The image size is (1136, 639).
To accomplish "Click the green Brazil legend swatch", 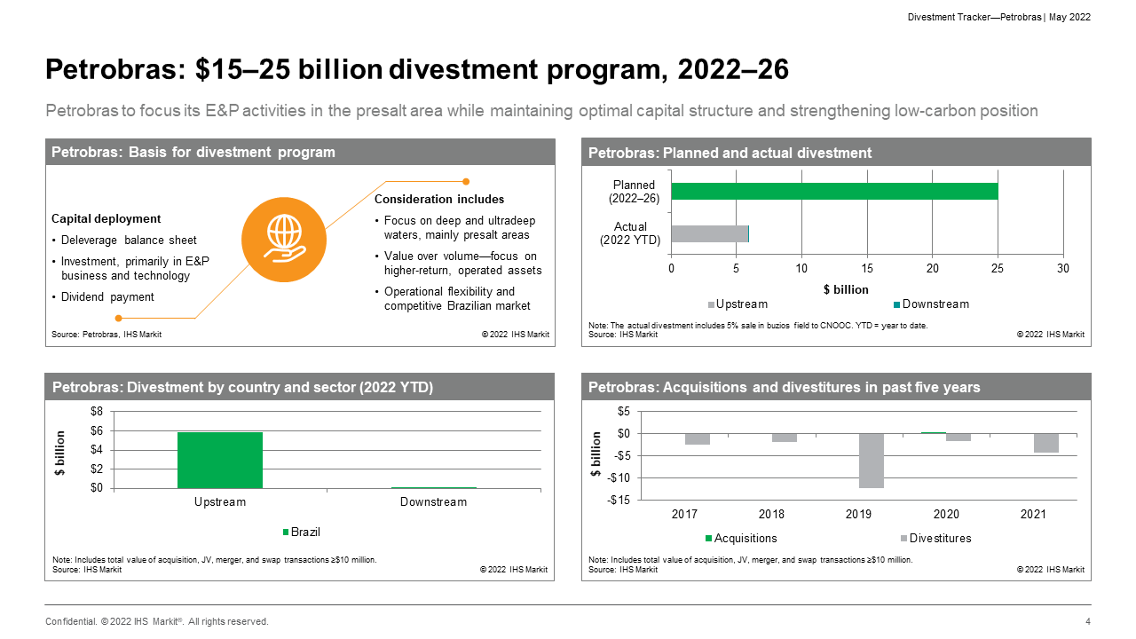I will coord(286,532).
